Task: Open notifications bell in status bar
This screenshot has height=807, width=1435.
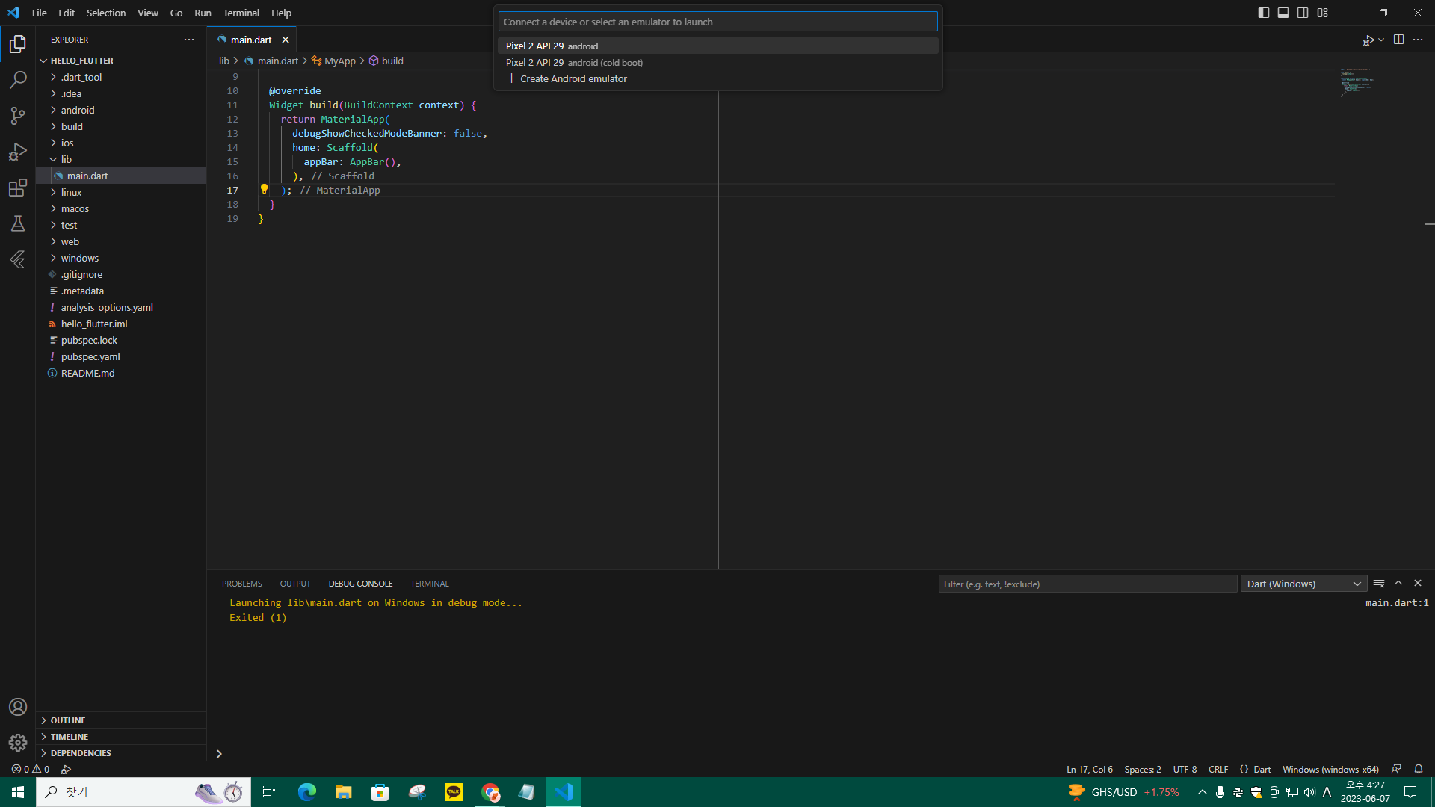Action: [1419, 769]
